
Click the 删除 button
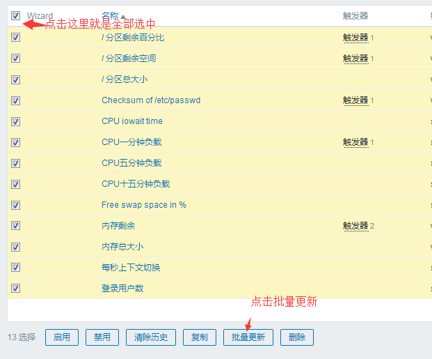point(297,337)
